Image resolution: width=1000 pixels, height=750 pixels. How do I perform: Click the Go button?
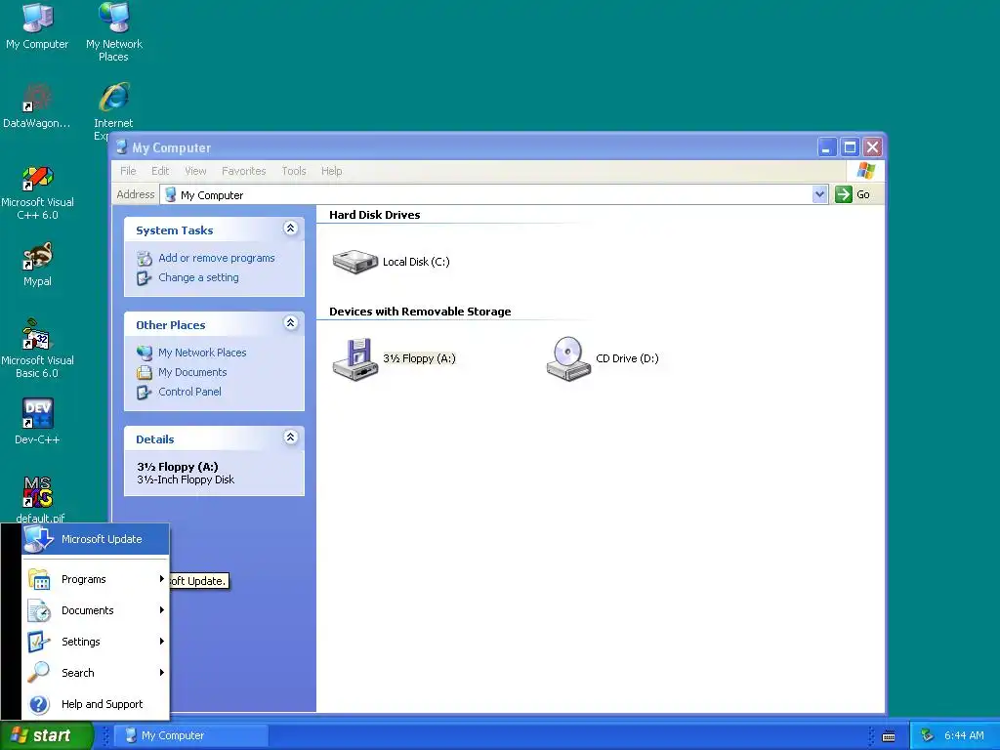point(854,194)
